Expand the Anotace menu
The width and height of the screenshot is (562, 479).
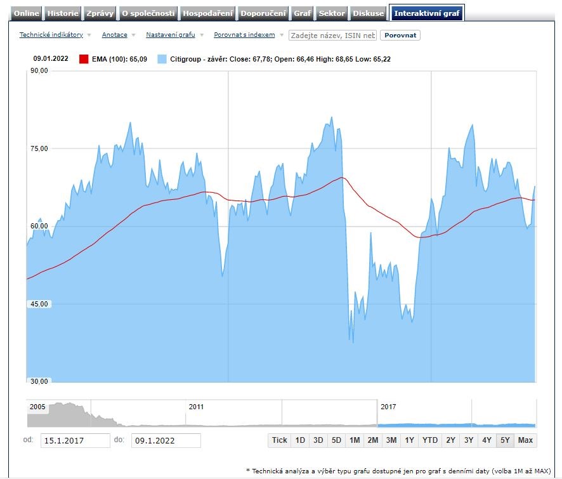coord(115,35)
